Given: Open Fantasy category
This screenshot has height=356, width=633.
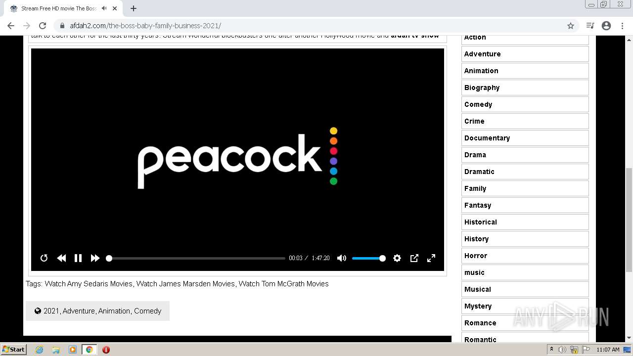Looking at the screenshot, I should (x=525, y=205).
